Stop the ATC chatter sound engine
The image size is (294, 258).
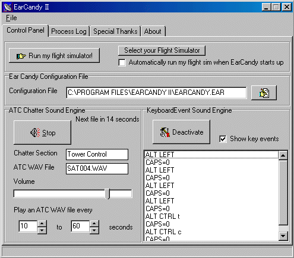pyautogui.click(x=42, y=133)
